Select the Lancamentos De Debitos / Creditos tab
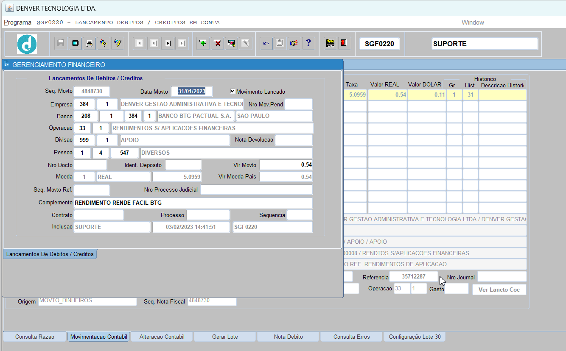The height and width of the screenshot is (351, 566). (50, 254)
